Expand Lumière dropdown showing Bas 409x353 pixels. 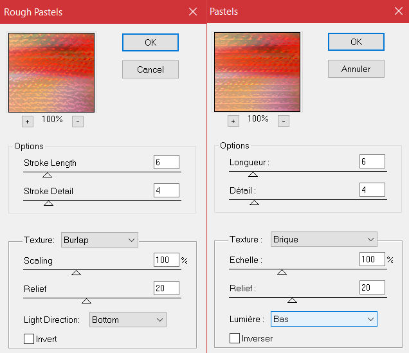(323, 319)
